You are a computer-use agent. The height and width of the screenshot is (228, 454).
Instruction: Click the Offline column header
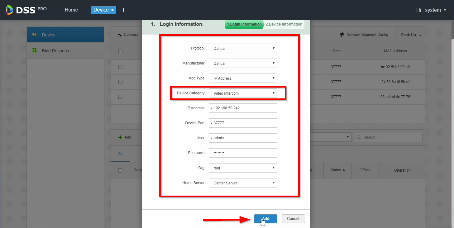[x=365, y=170]
